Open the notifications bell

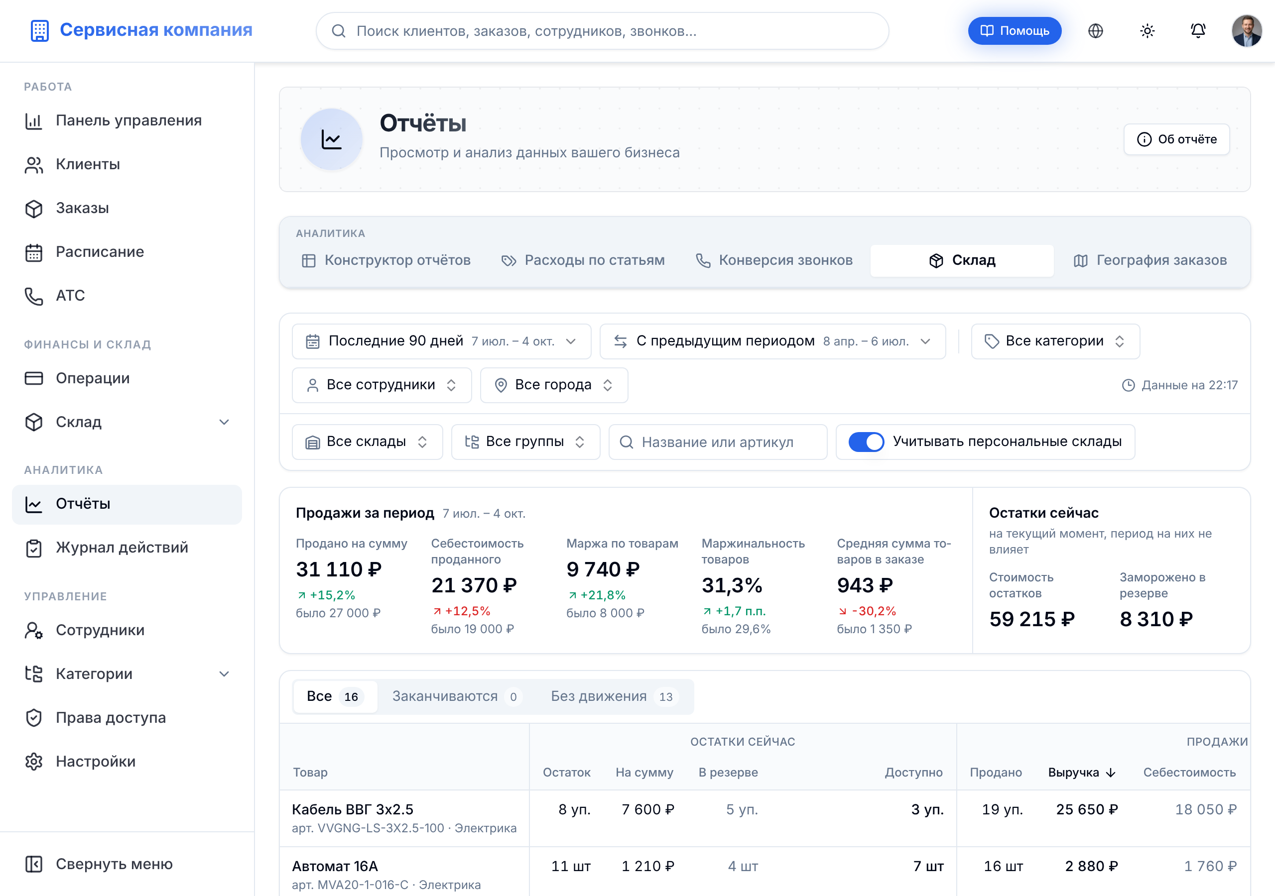[1198, 30]
